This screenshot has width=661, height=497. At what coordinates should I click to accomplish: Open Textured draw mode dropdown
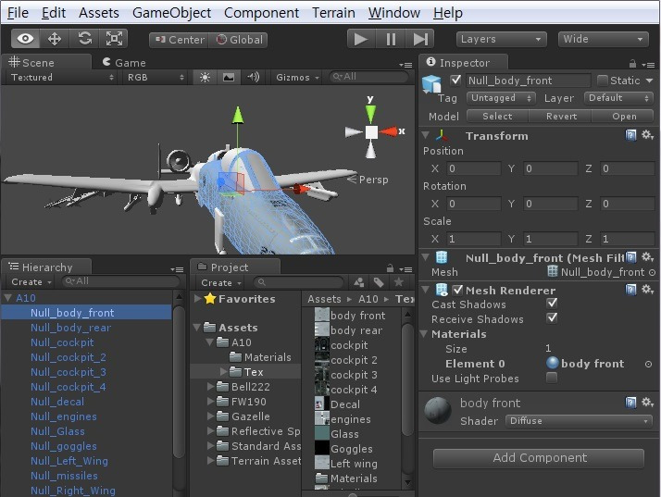62,77
